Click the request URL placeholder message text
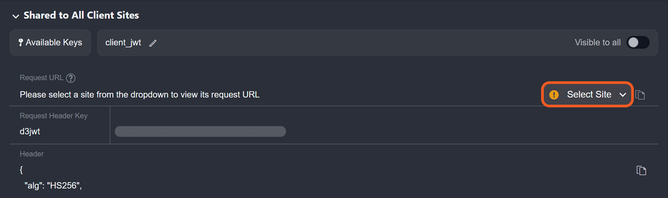 click(139, 95)
